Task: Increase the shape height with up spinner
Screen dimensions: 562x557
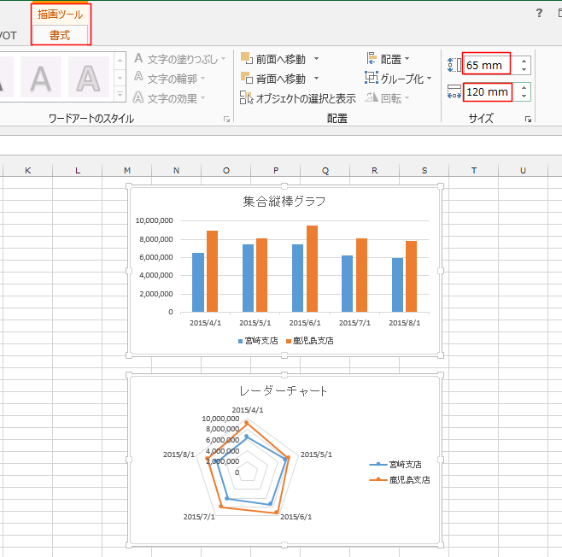Action: [x=524, y=60]
